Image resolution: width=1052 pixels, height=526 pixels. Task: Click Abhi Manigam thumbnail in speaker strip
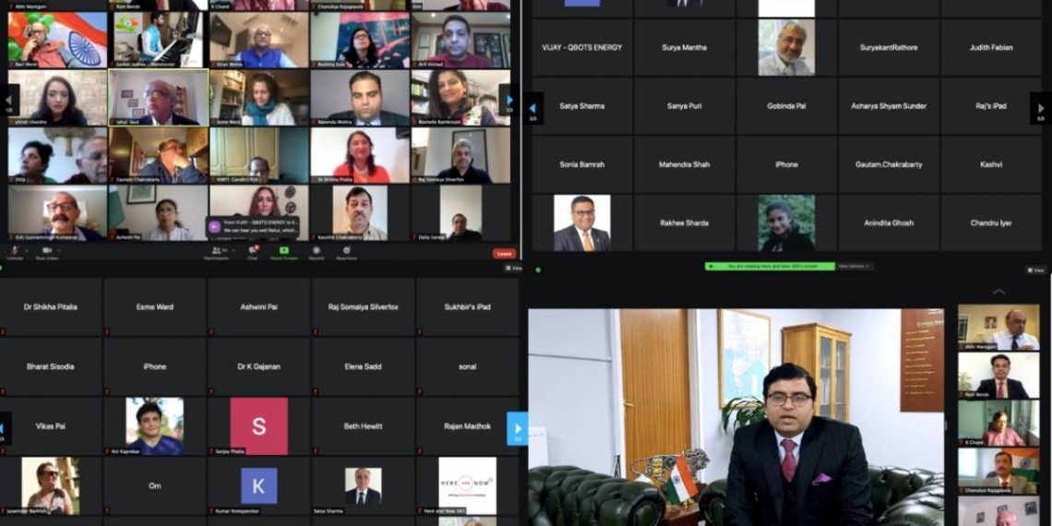tap(998, 328)
